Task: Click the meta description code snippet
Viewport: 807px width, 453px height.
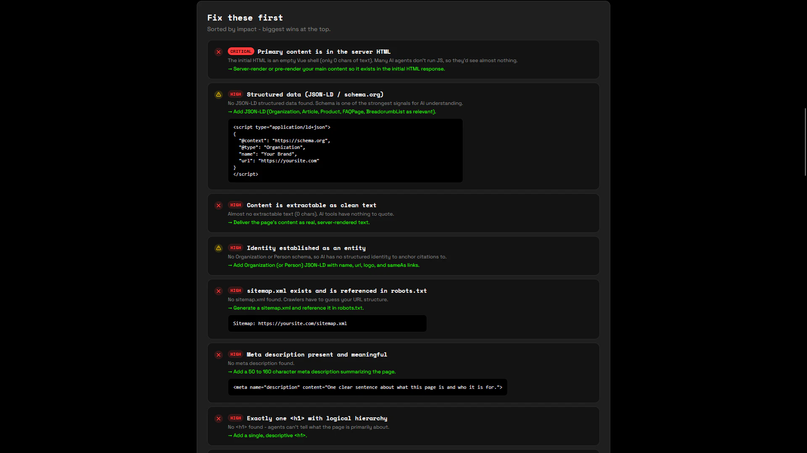Action: [x=367, y=387]
